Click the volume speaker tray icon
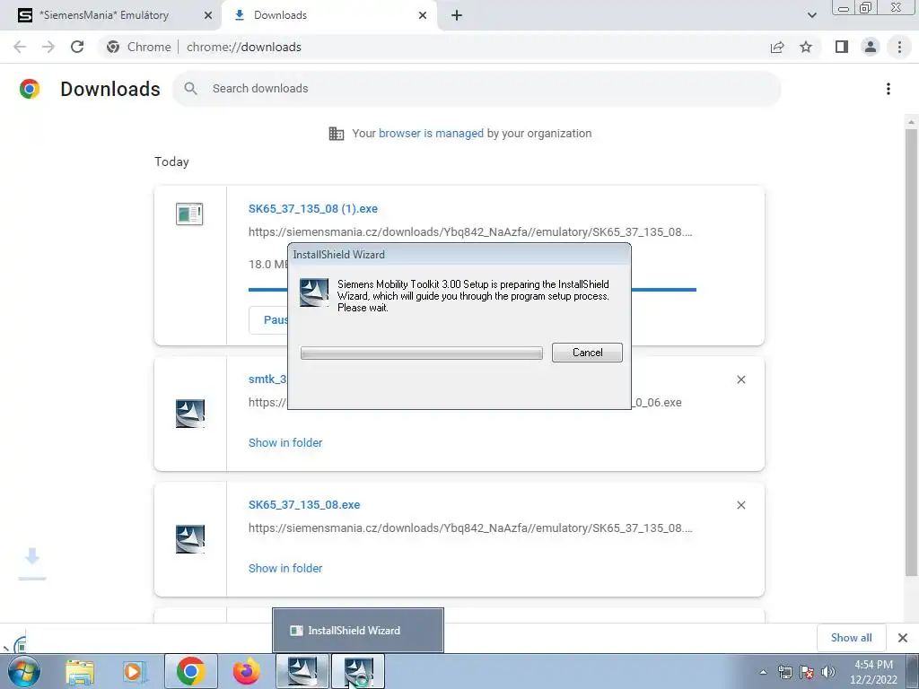 point(828,672)
